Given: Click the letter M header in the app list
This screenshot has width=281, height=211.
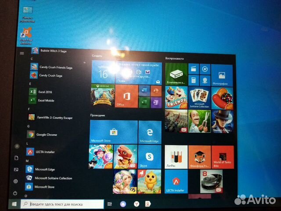Looking at the screenshot, I should [x=27, y=161].
